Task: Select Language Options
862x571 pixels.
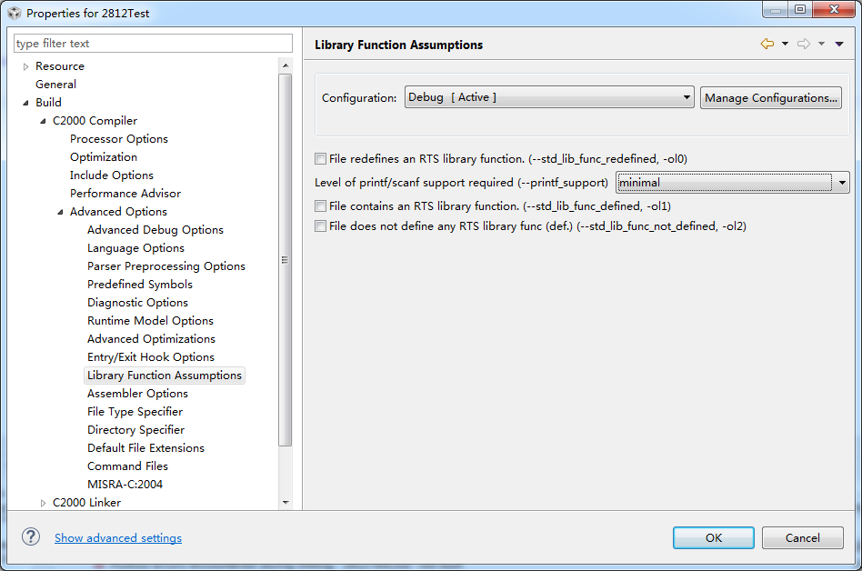Action: 135,248
